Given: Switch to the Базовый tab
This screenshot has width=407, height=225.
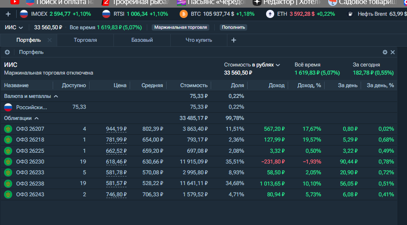Looking at the screenshot, I should [x=142, y=40].
